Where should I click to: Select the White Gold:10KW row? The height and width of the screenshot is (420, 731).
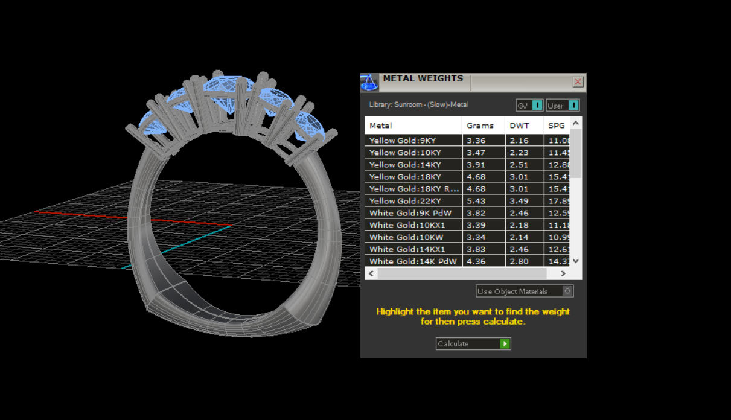tap(413, 237)
